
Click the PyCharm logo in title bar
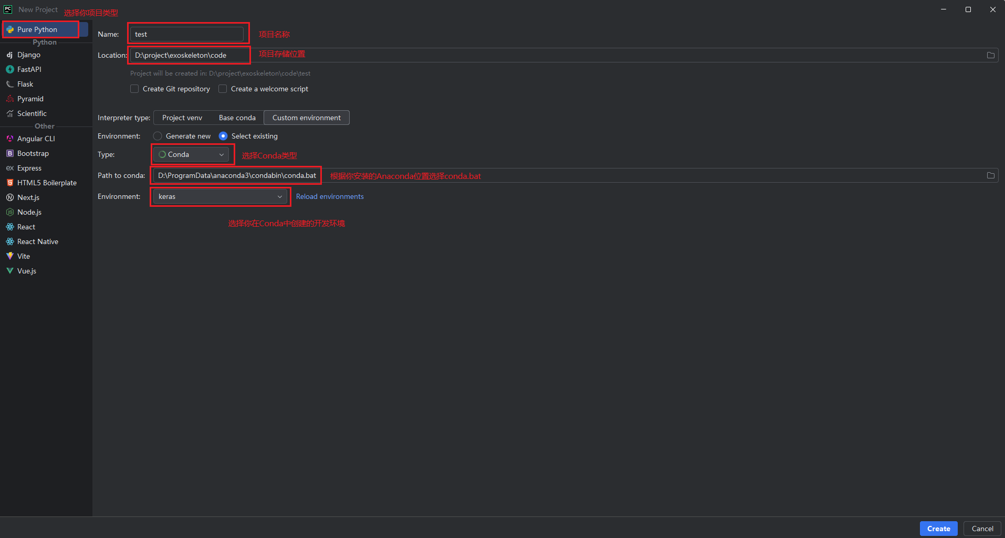click(x=8, y=9)
